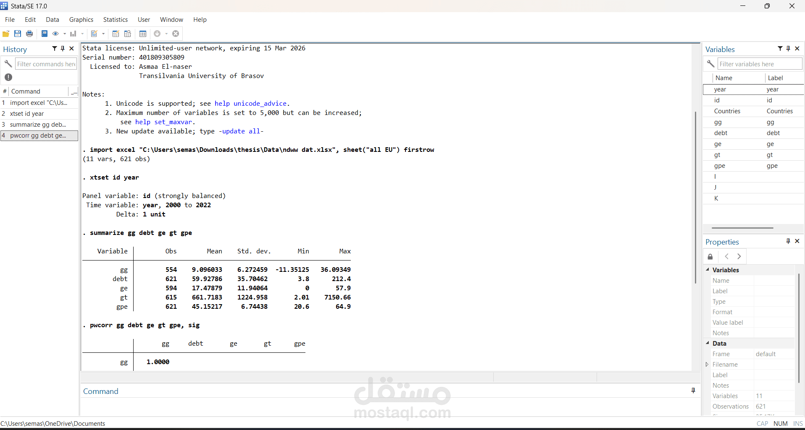Open History panel wrench settings
The image size is (805, 430).
8,64
